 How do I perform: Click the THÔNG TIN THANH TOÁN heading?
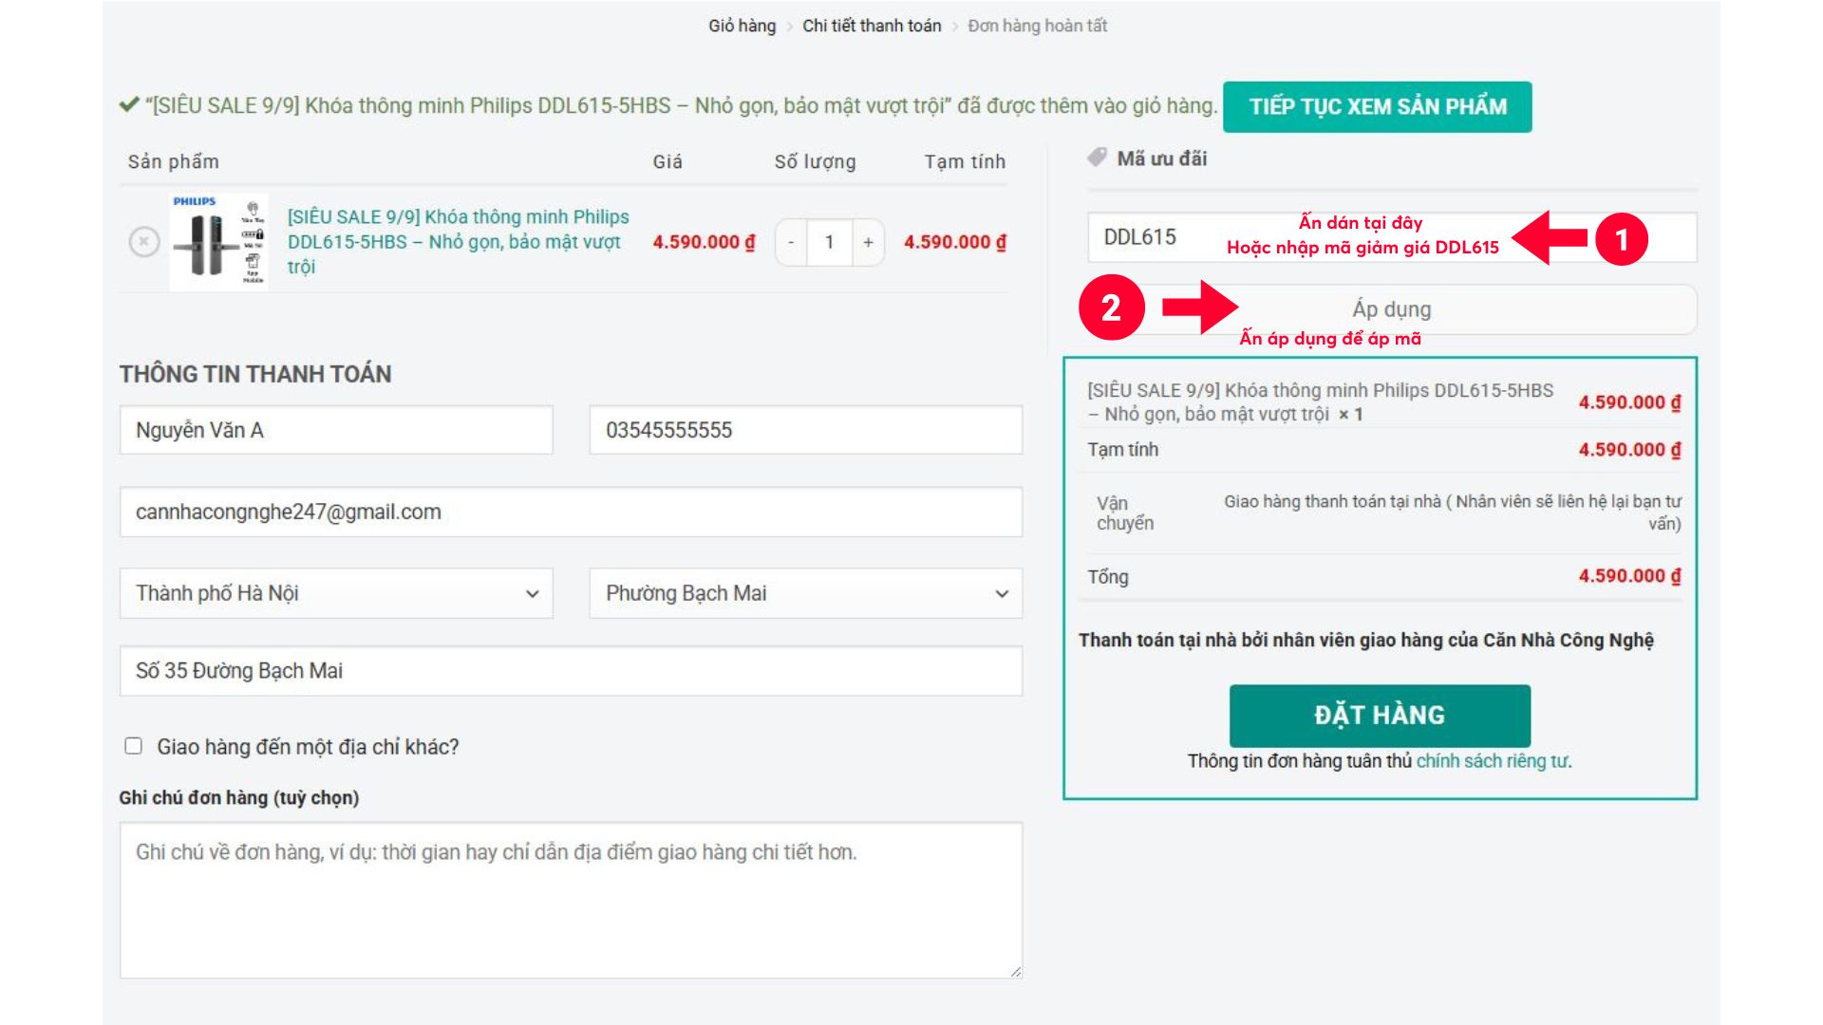[255, 374]
